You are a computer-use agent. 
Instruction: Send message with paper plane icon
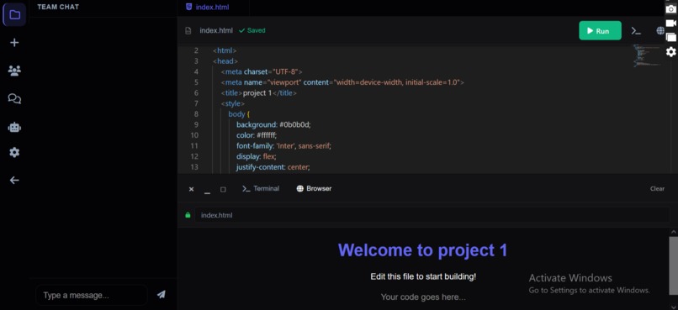coord(162,294)
